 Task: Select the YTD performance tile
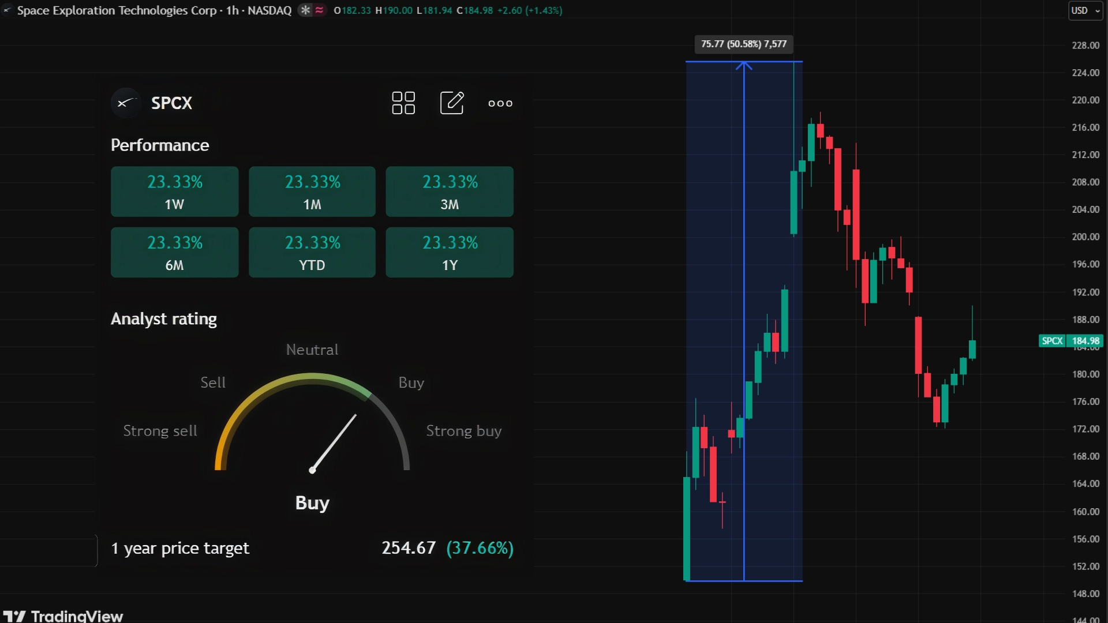click(312, 252)
